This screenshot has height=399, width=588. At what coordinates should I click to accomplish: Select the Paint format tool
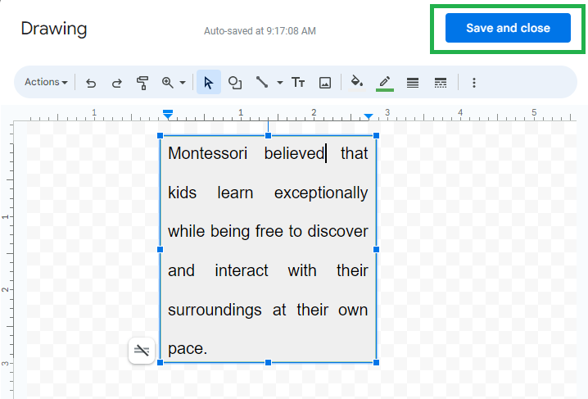coord(142,82)
